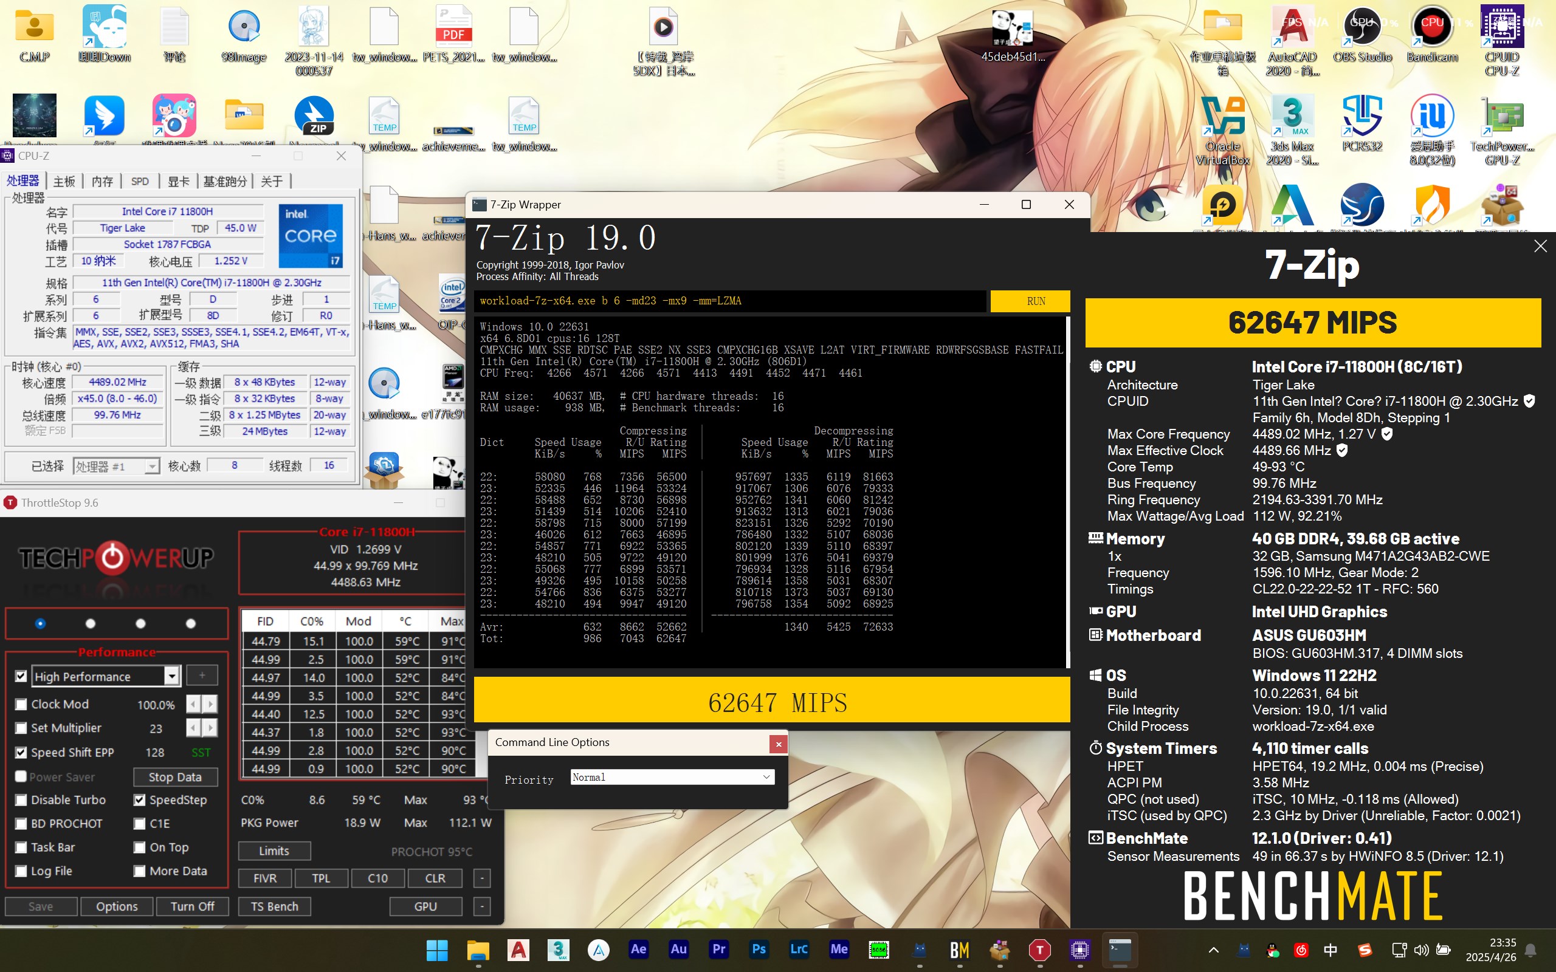The image size is (1556, 972).
Task: Click the 7-Zip command line input field
Action: point(730,301)
